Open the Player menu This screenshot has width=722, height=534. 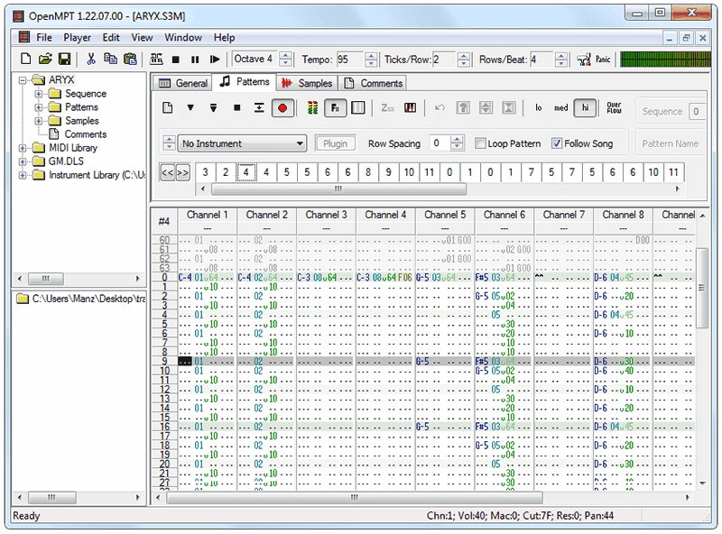click(77, 38)
